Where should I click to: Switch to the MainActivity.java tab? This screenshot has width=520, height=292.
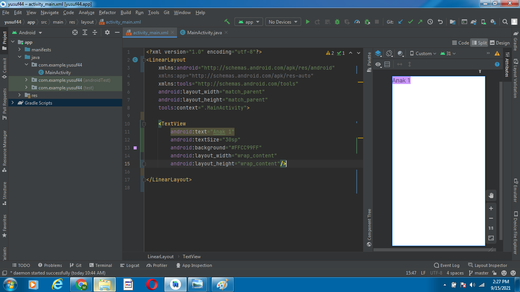click(204, 32)
